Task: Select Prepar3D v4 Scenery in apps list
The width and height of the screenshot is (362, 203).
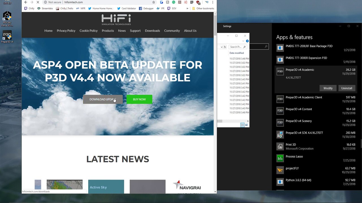Action: 316,123
